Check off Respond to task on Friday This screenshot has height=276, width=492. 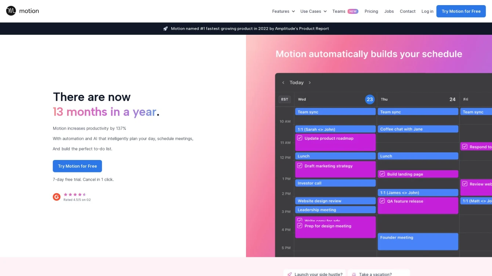pos(465,146)
